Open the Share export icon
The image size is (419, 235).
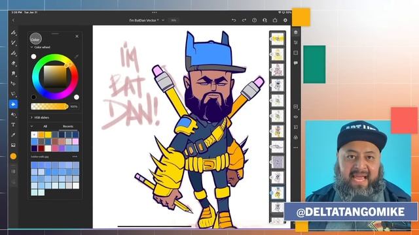[x=275, y=20]
